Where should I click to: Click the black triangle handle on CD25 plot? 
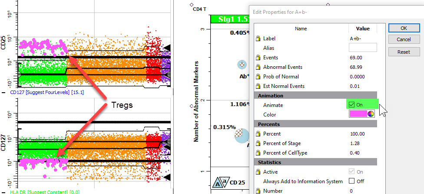click(166, 47)
